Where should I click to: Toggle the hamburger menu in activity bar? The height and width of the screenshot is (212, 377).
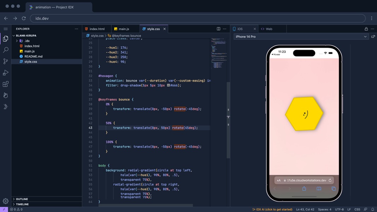6,29
